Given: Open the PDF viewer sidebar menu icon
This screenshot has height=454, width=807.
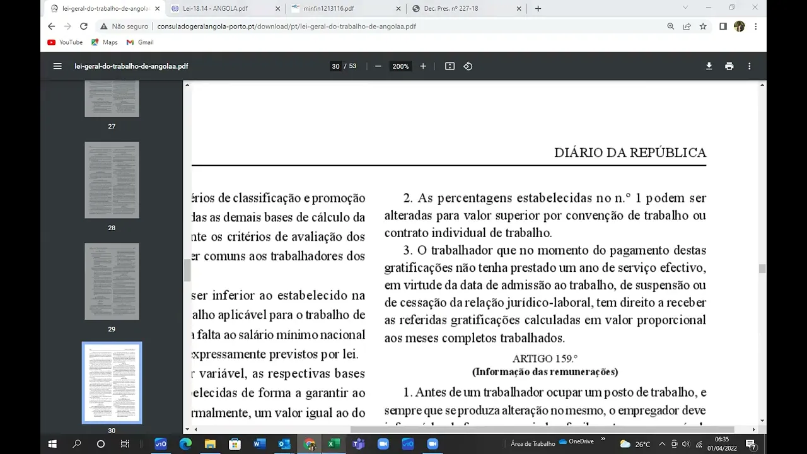Looking at the screenshot, I should (57, 66).
